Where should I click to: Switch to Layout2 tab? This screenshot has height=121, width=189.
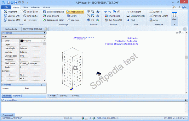click(64, 96)
